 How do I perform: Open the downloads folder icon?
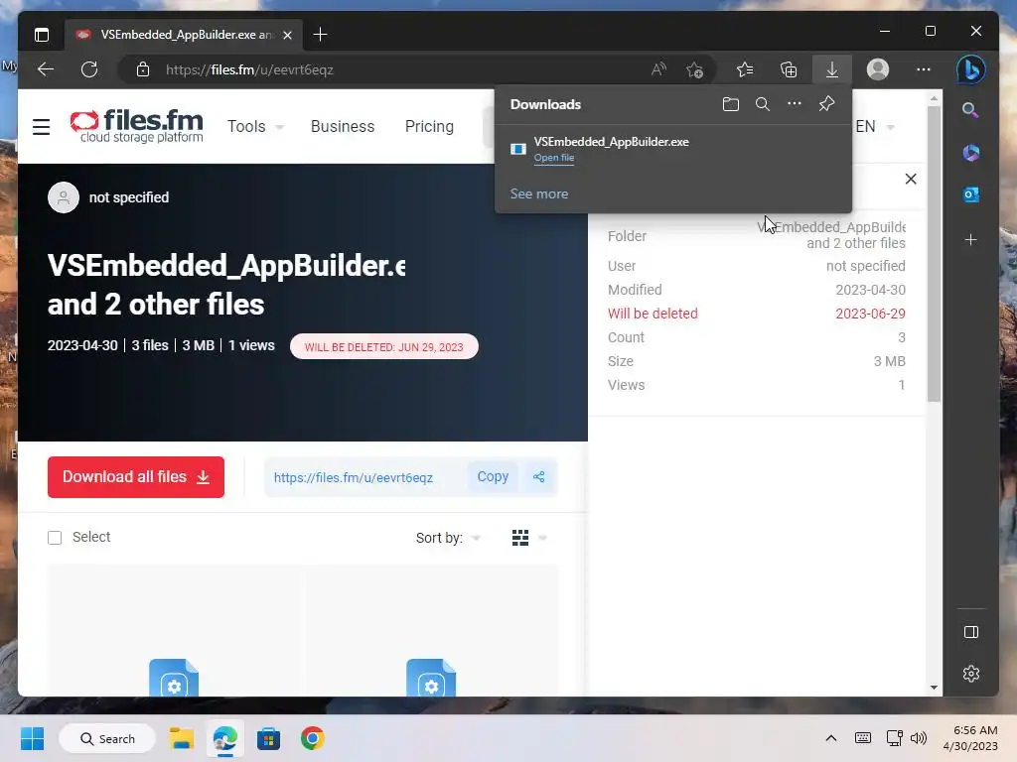[731, 104]
